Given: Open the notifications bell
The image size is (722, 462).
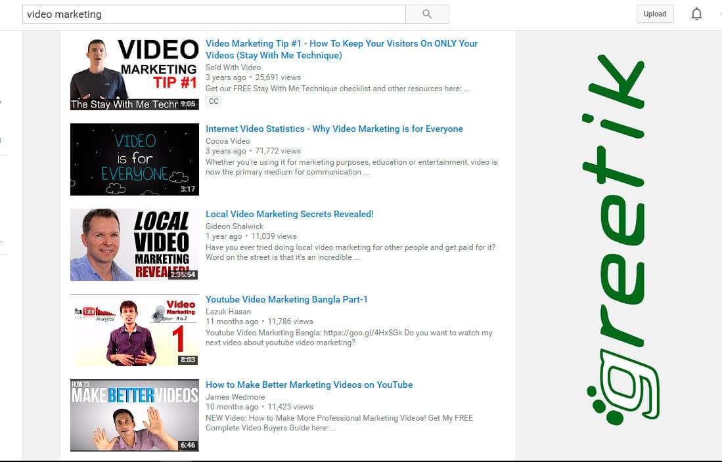Looking at the screenshot, I should coord(696,14).
